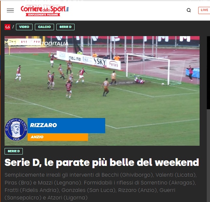Select the CALCIO breadcrumb tag
The width and height of the screenshot is (210, 202).
point(44,27)
